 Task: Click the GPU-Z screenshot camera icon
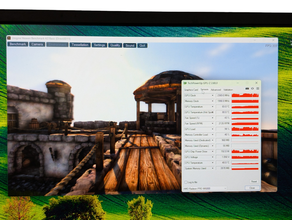click(247, 89)
